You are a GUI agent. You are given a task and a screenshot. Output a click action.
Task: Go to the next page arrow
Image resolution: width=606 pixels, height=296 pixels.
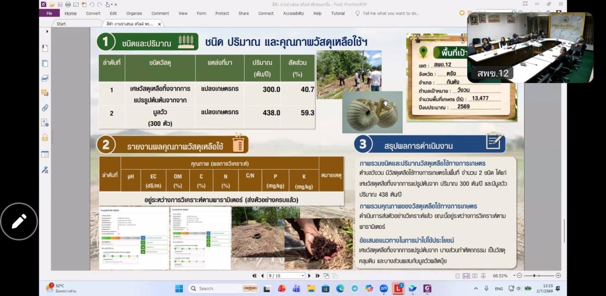[310, 276]
